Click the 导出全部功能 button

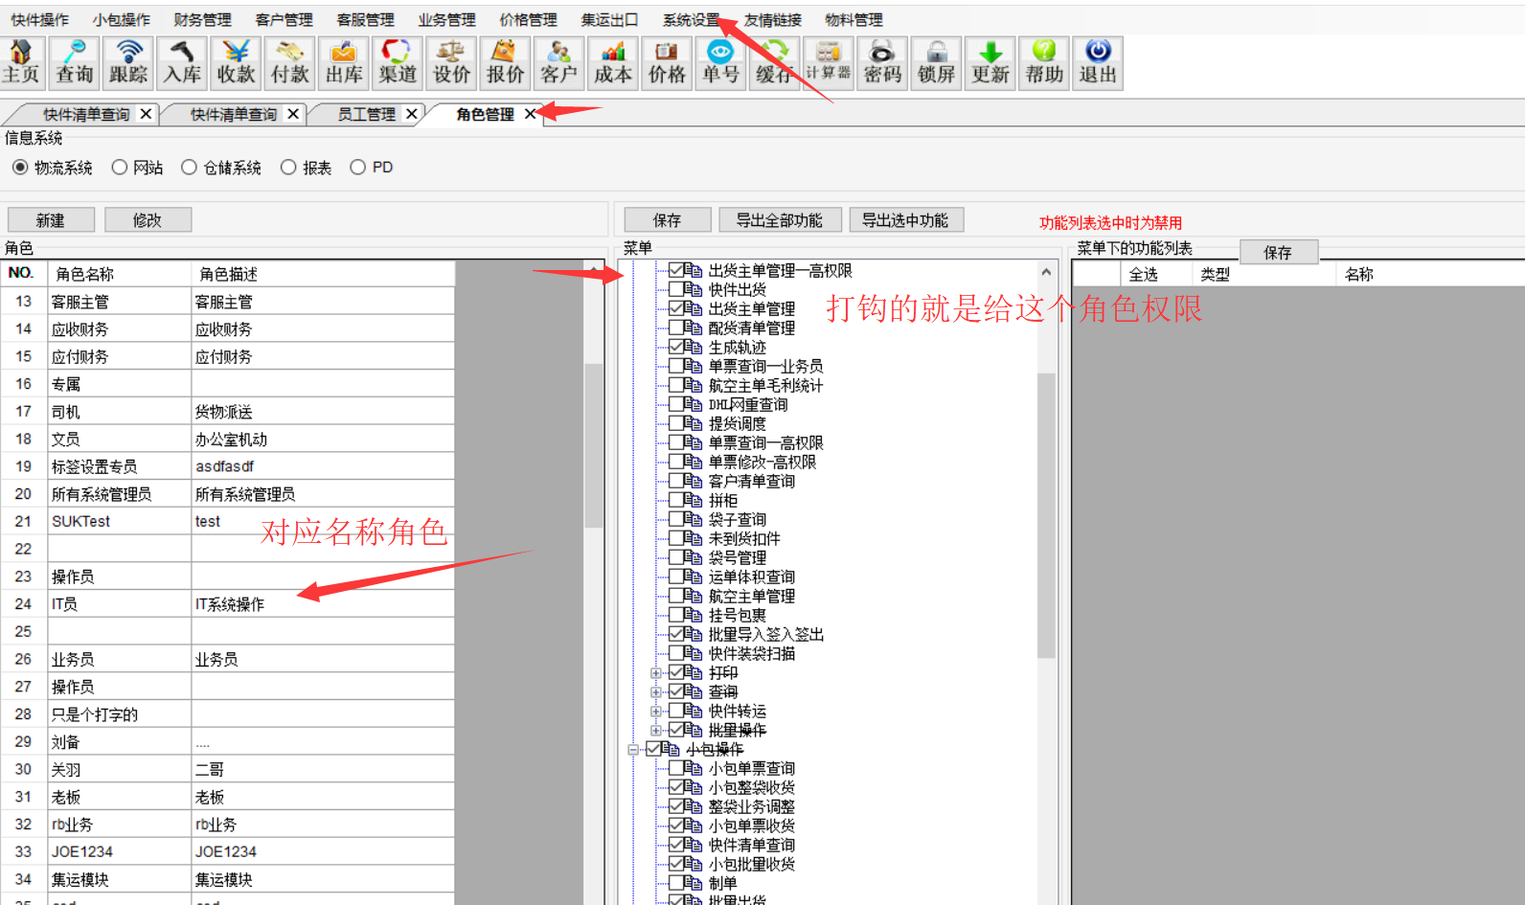(779, 220)
